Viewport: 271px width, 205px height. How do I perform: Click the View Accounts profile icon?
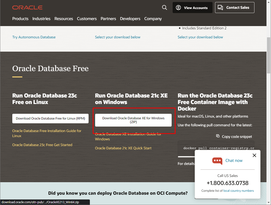point(178,8)
